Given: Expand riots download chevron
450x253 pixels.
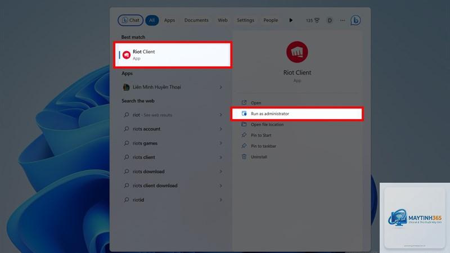Looking at the screenshot, I should coord(220,171).
